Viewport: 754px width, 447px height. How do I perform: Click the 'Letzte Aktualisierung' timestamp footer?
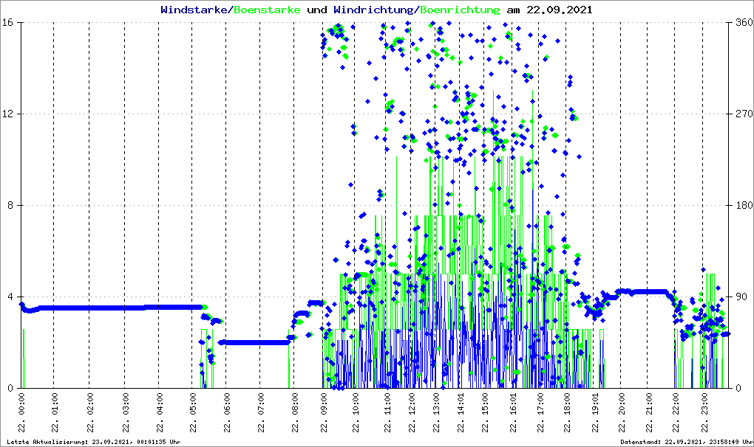[93, 442]
